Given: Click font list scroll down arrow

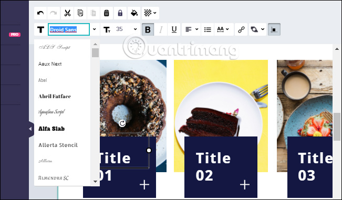Looking at the screenshot, I should (x=95, y=181).
